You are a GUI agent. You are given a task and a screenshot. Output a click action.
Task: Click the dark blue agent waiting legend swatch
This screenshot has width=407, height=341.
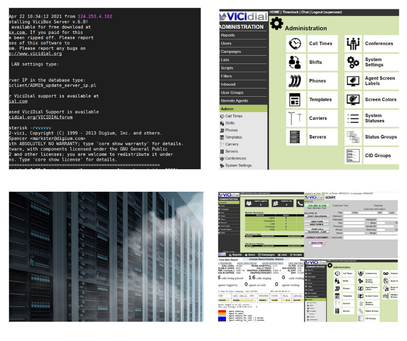click(222, 320)
